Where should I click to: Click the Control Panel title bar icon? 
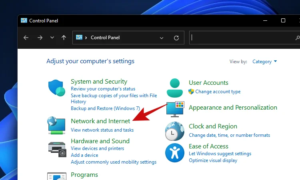[24, 20]
